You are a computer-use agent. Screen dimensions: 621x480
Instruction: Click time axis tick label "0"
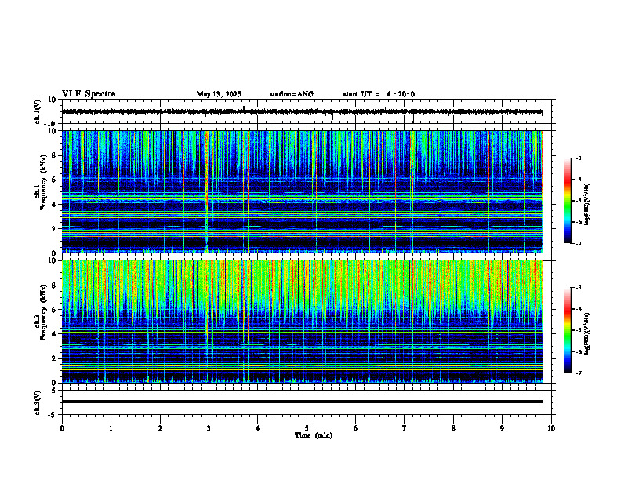coord(62,428)
